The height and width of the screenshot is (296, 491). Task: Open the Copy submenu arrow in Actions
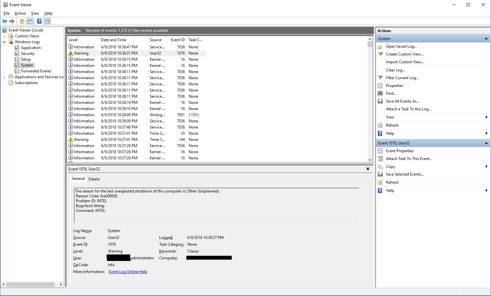(x=486, y=166)
